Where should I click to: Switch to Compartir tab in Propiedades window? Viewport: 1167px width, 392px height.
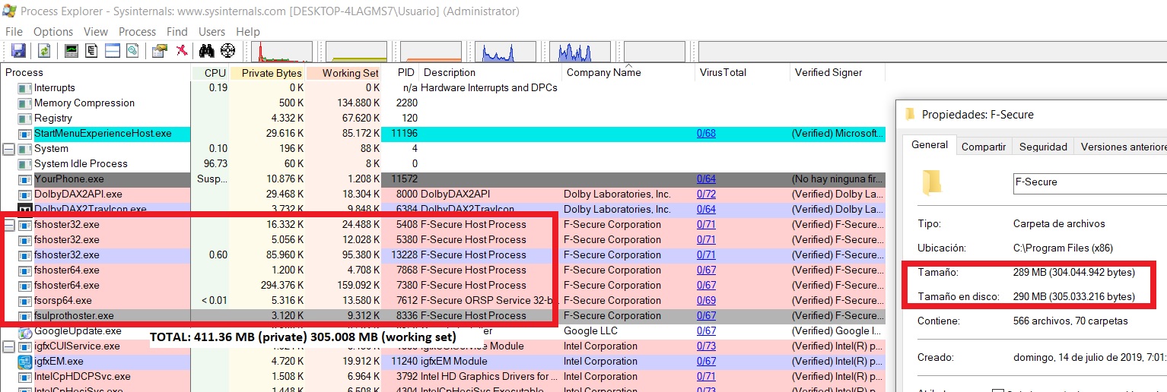tap(984, 147)
